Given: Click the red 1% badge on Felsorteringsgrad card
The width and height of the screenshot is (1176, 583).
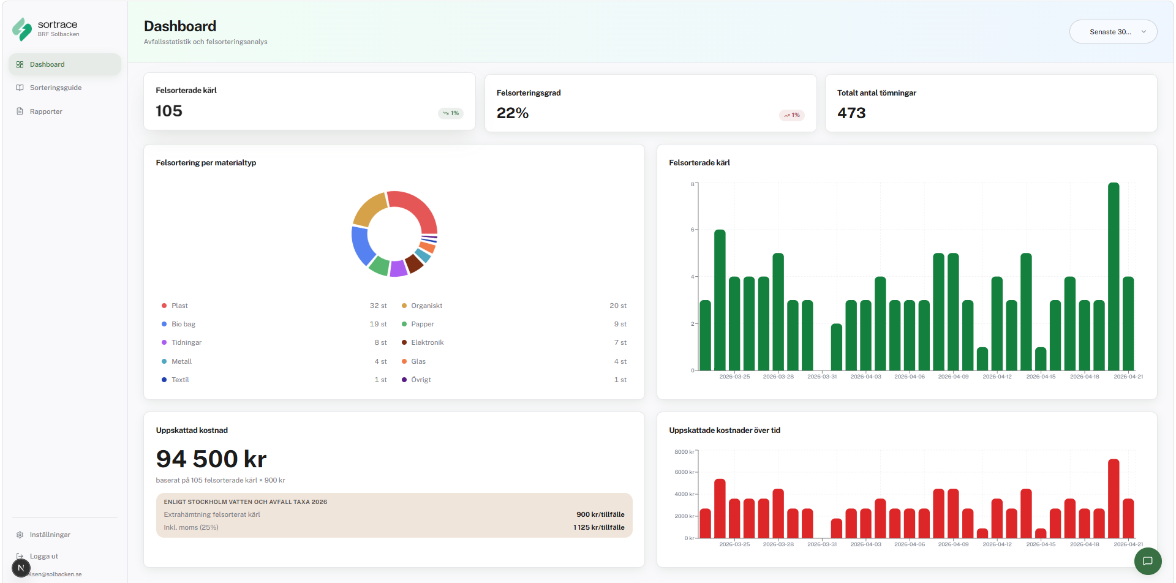Looking at the screenshot, I should [791, 115].
